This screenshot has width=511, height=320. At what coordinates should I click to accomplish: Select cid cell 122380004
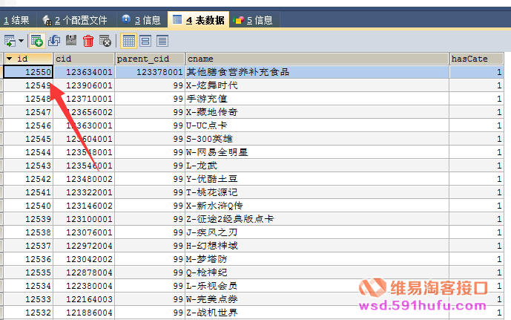(84, 286)
